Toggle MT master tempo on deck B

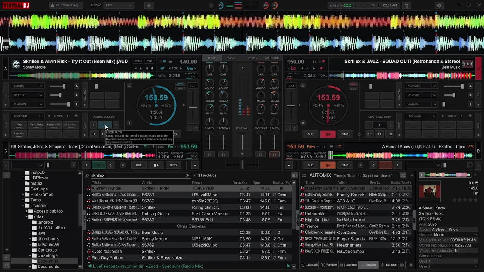(322, 68)
